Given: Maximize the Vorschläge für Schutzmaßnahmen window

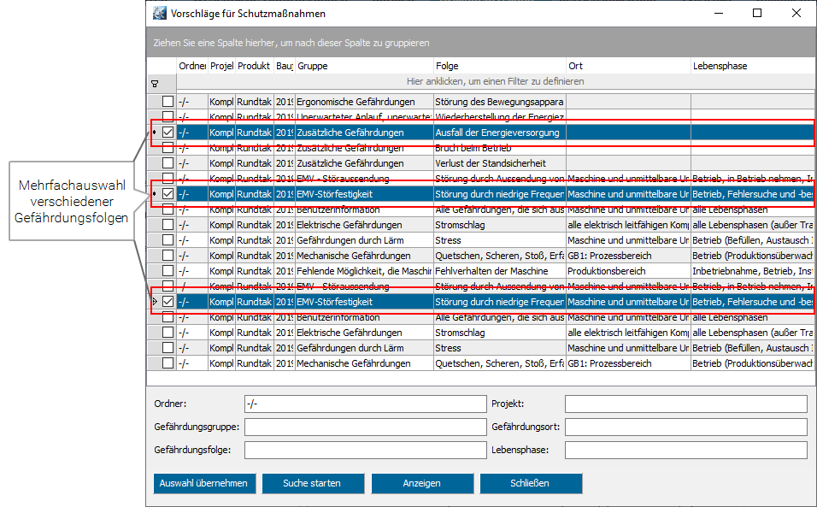Looking at the screenshot, I should [x=757, y=14].
